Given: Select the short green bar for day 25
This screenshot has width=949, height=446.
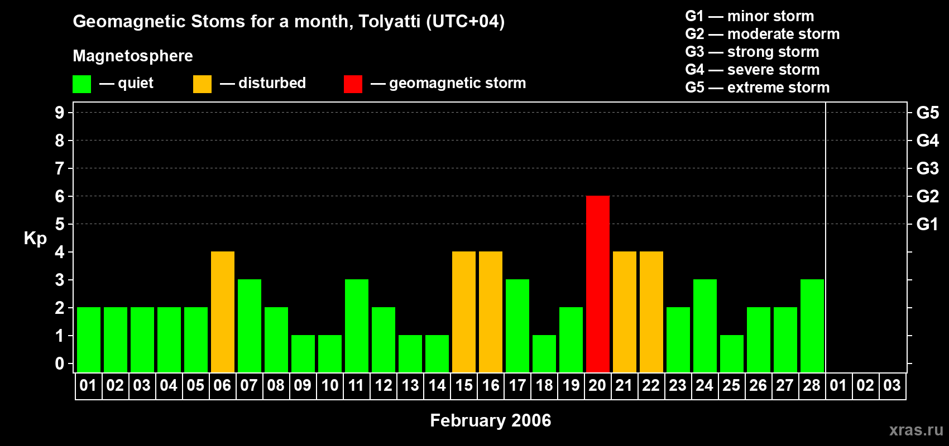Looking at the screenshot, I should pyautogui.click(x=732, y=353).
